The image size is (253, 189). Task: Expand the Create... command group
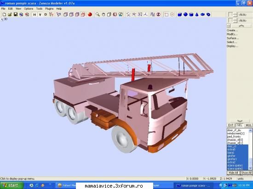coord(232,30)
